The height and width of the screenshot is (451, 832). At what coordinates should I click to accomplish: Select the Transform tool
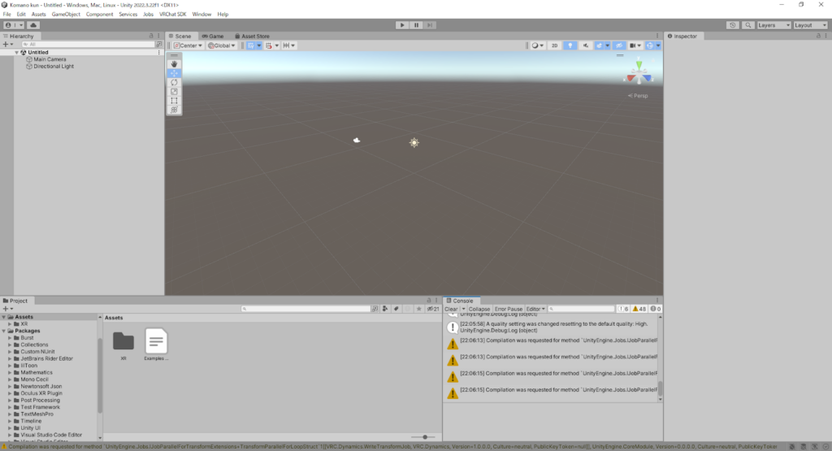174,110
